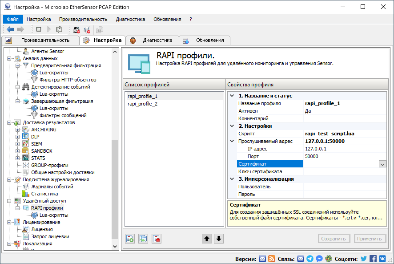
Task: Open the VK social icon in status bar
Action: click(382, 259)
